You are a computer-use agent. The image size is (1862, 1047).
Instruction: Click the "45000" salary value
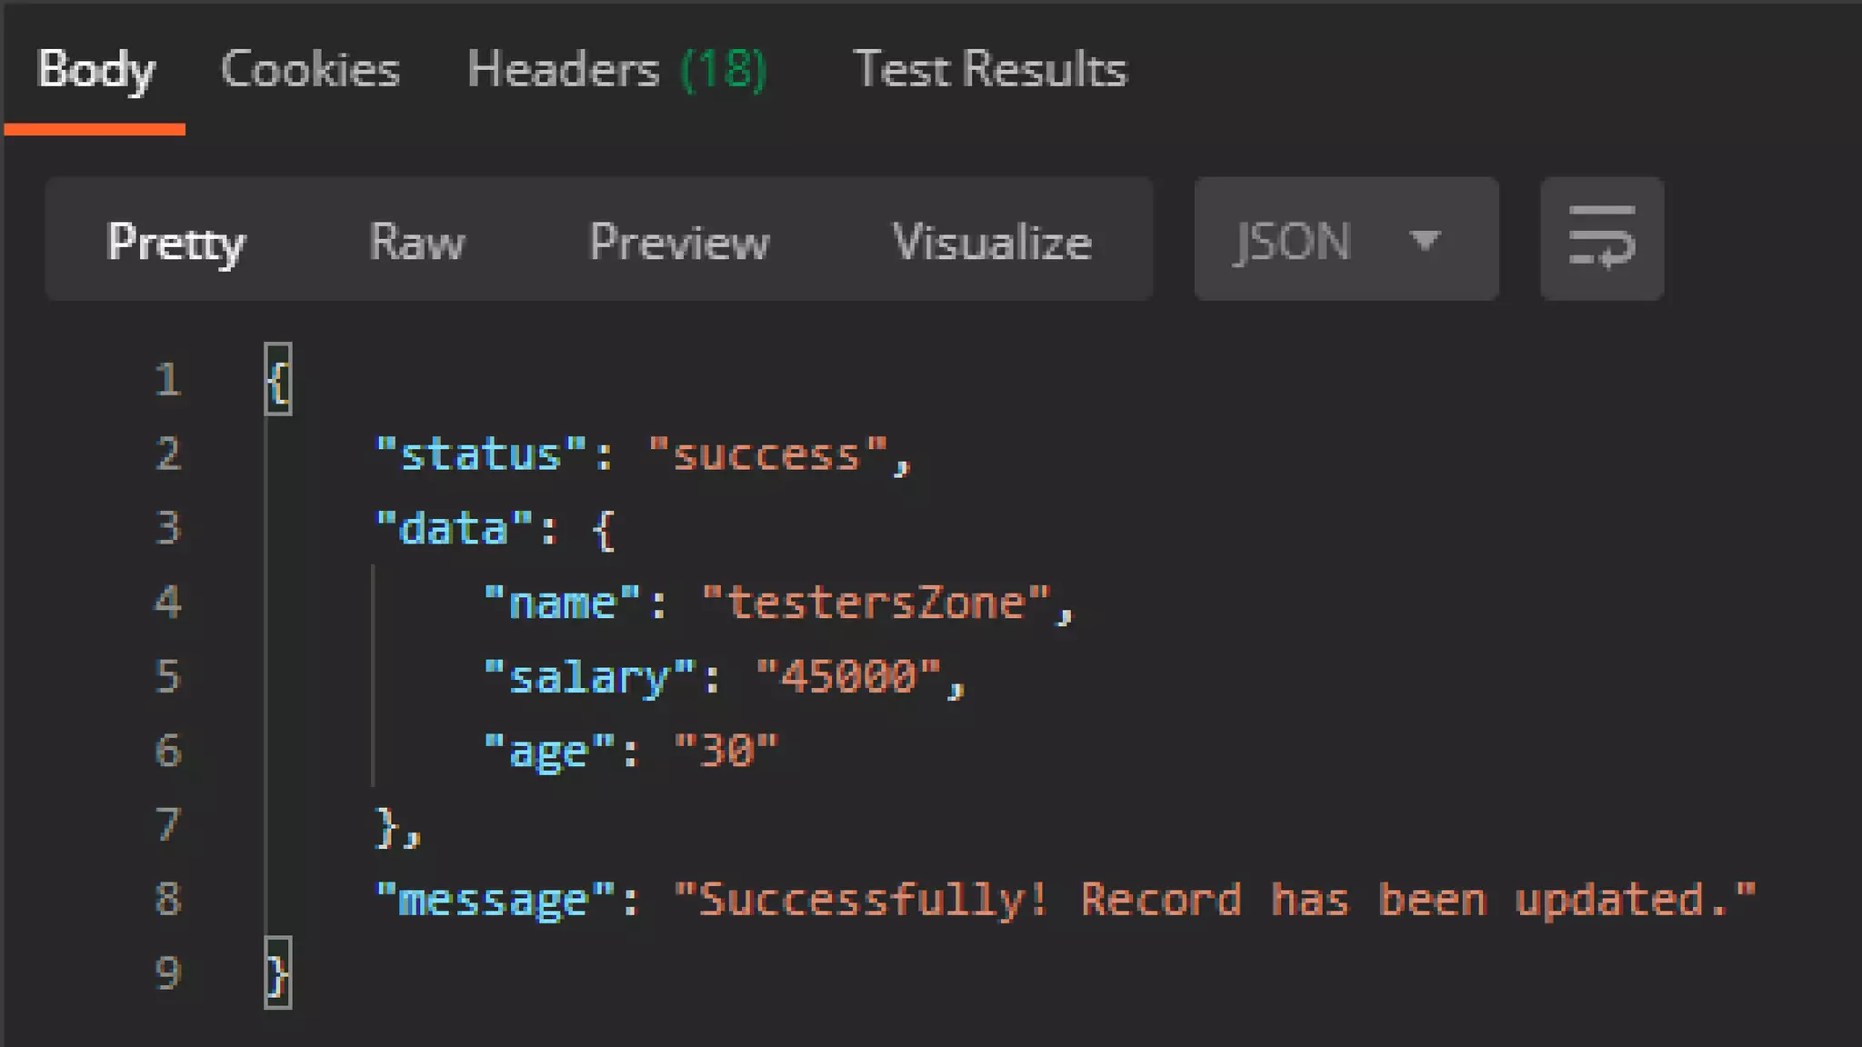click(x=848, y=677)
